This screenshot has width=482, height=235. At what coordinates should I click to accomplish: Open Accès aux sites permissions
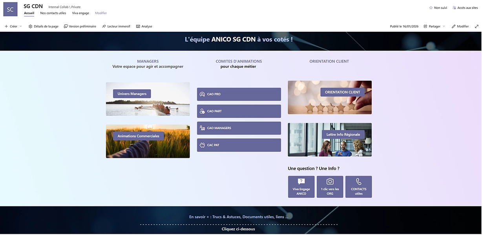465,8
